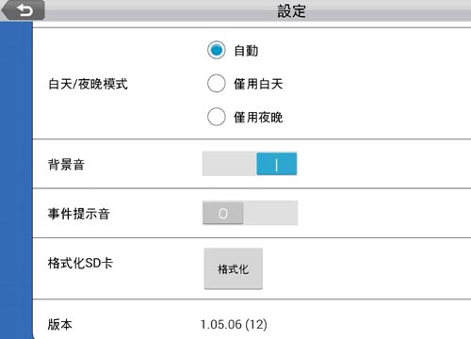Select the 自動 radio button
Screen dimensions: 471x339
click(217, 50)
